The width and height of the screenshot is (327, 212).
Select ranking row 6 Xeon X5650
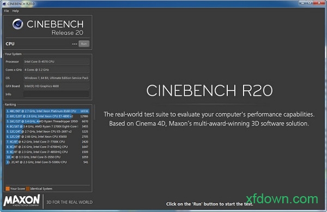point(47,137)
